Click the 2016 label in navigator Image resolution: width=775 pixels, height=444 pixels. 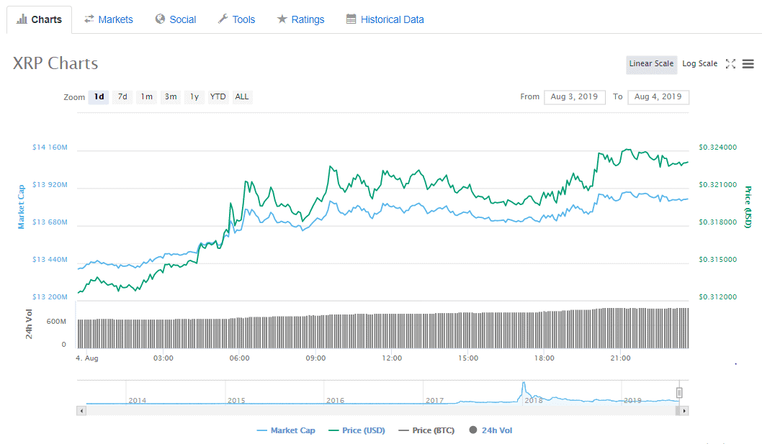(x=335, y=401)
